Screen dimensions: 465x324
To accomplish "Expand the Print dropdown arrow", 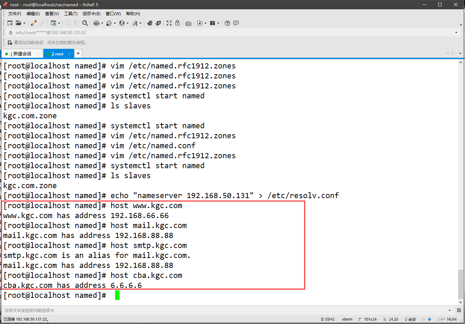I will [x=102, y=23].
